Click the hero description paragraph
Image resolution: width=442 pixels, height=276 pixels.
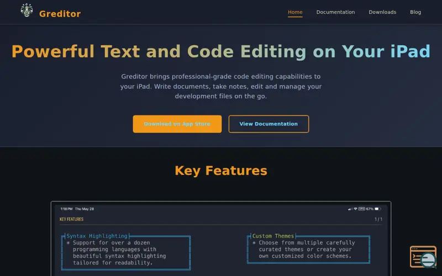[221, 86]
